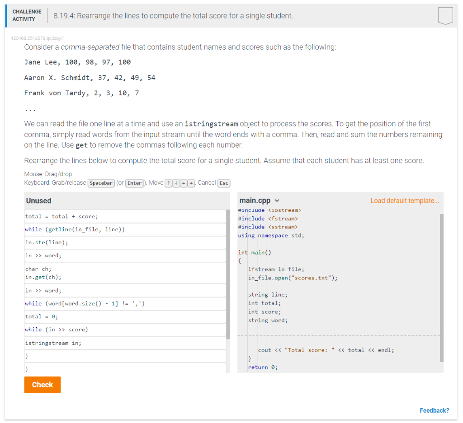Grab the 'while (getline(in_file, line))' block
Image resolution: width=463 pixels, height=423 pixels.
point(125,229)
